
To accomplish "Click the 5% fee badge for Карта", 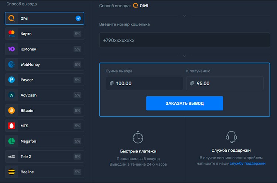I will pyautogui.click(x=78, y=34).
